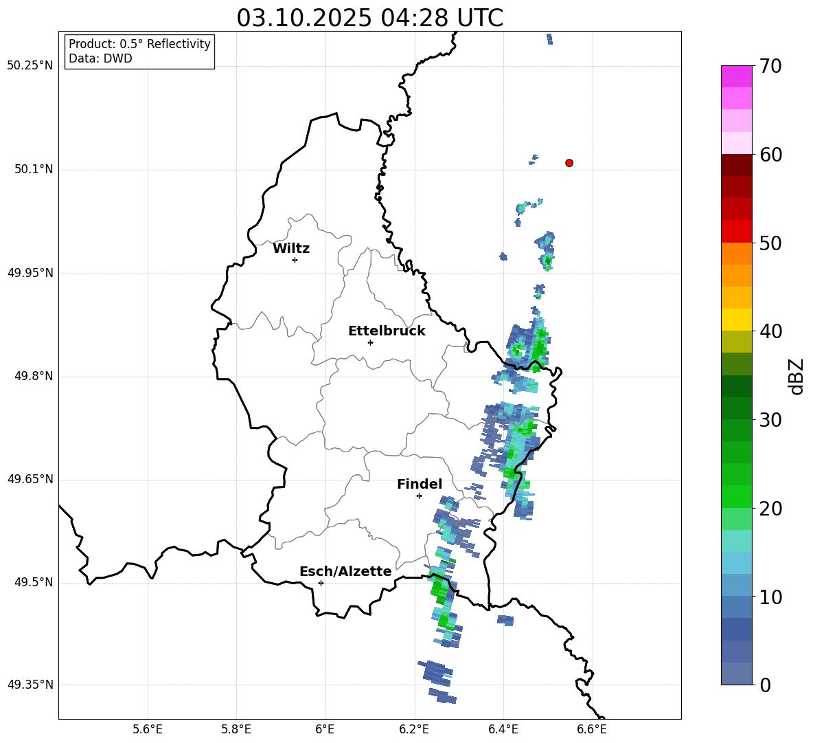Click the 70 dBZ colorbar tick label
813x743 pixels.
770,66
